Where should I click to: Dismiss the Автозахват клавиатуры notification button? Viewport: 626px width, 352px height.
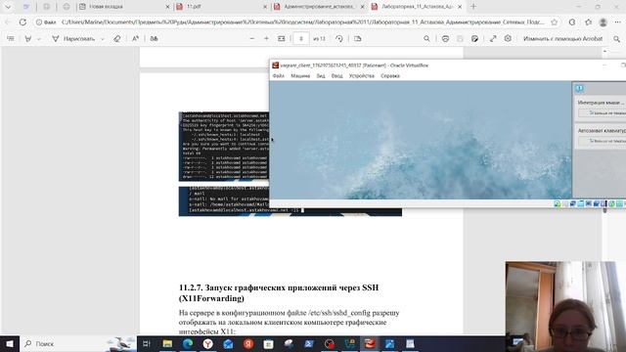603,141
